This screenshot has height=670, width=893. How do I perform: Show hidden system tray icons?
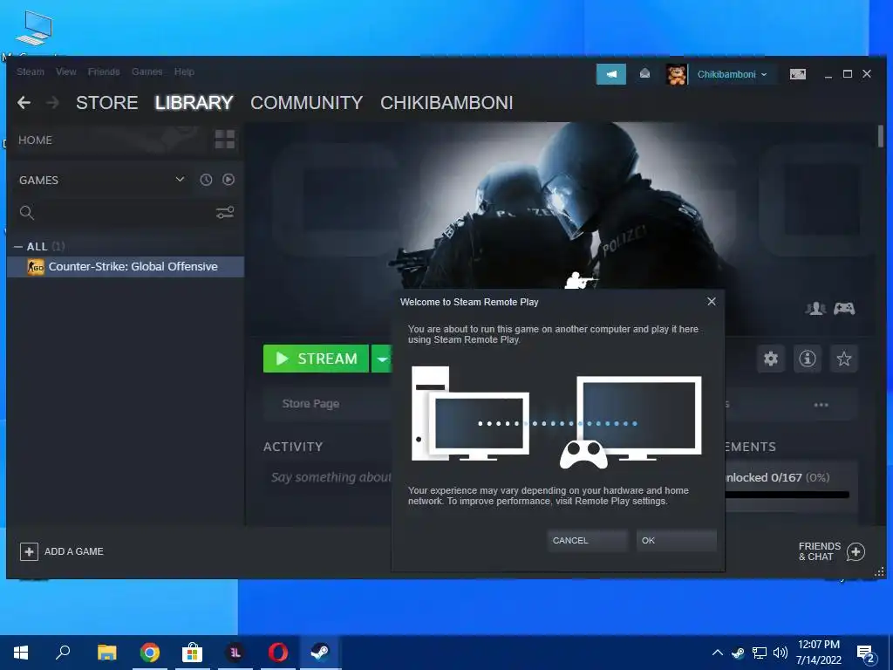click(718, 653)
